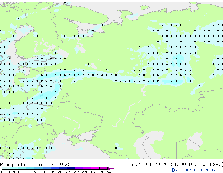Pick the 10–15 mm legend color swatch
223x173 pixels.
pos(47,168)
